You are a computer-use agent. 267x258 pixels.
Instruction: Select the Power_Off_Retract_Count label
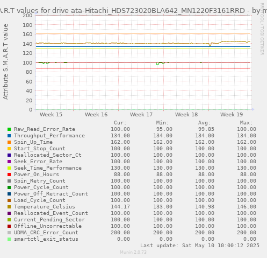(x=51, y=194)
